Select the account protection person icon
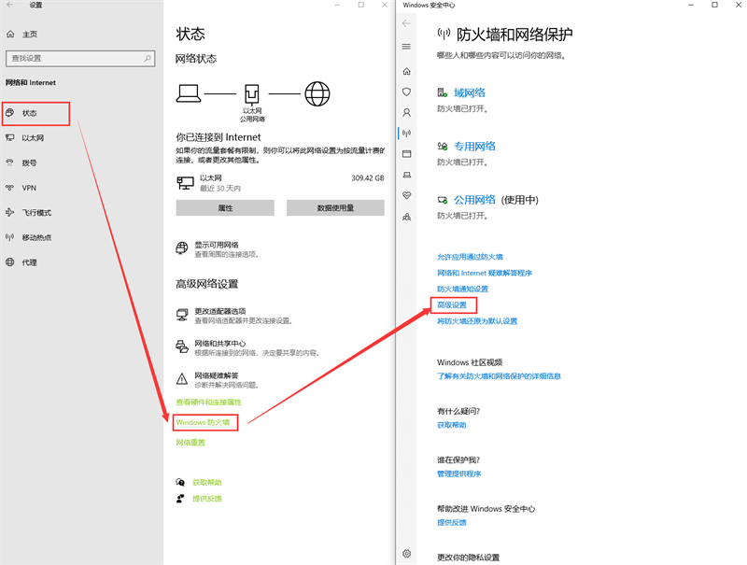747x565 pixels. (x=405, y=112)
